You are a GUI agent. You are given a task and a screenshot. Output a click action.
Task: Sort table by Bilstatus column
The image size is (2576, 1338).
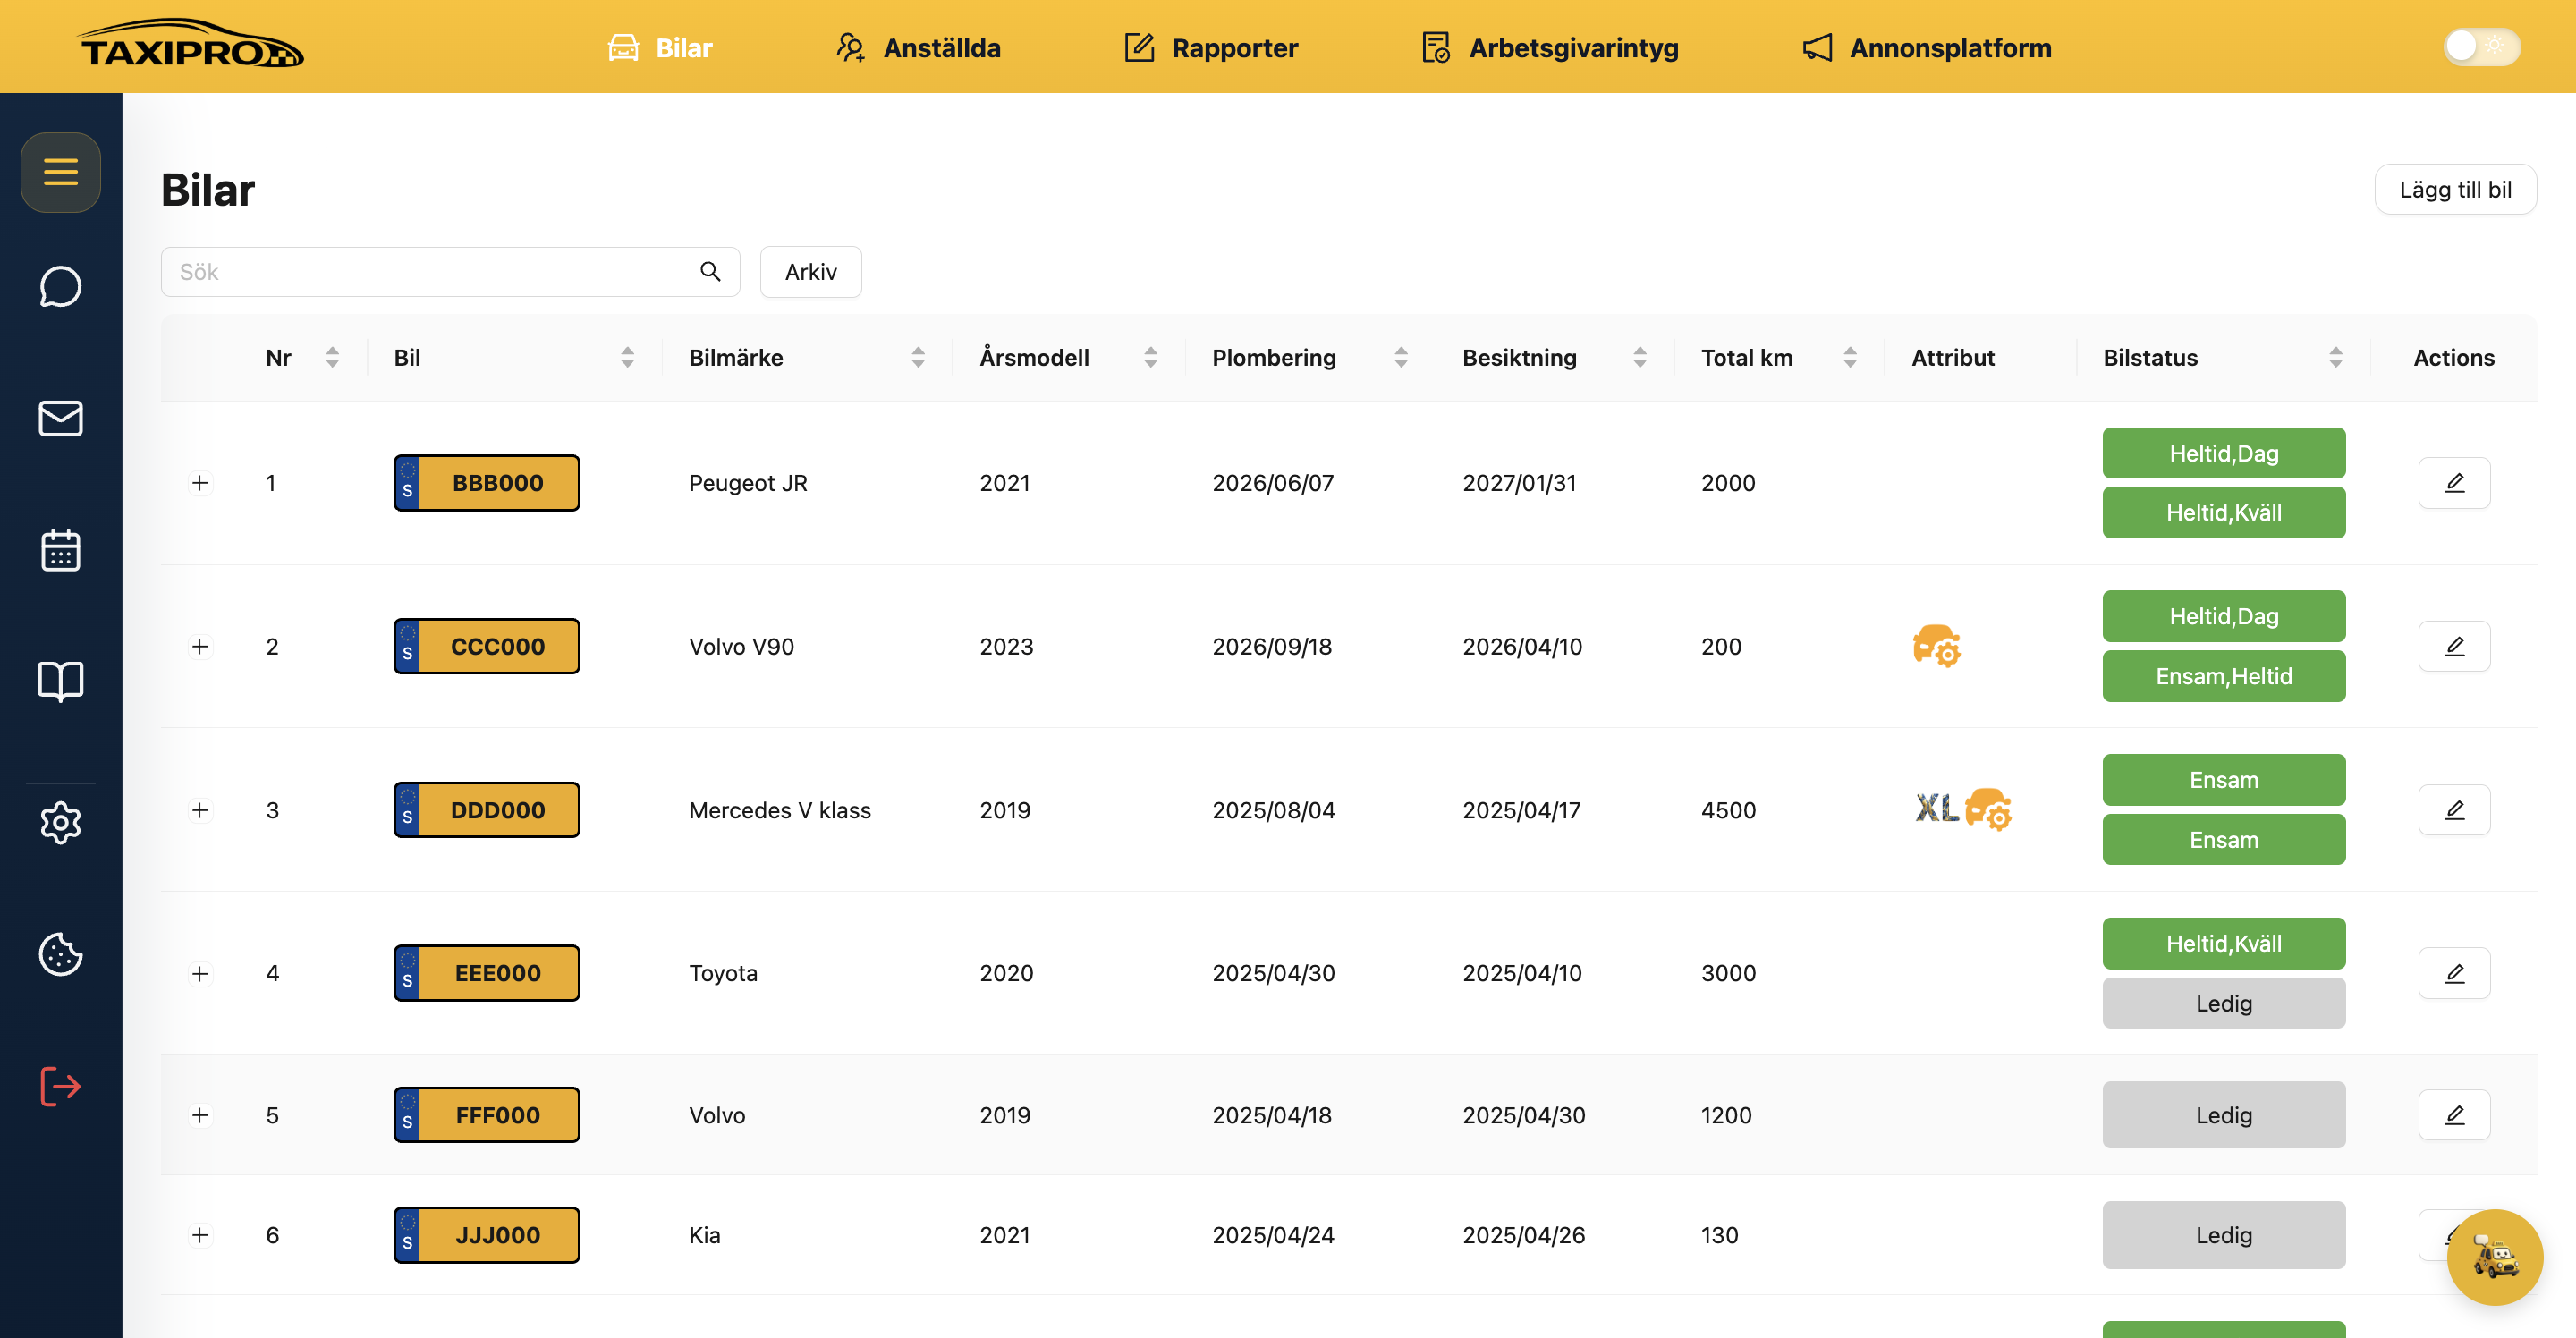pos(2335,357)
